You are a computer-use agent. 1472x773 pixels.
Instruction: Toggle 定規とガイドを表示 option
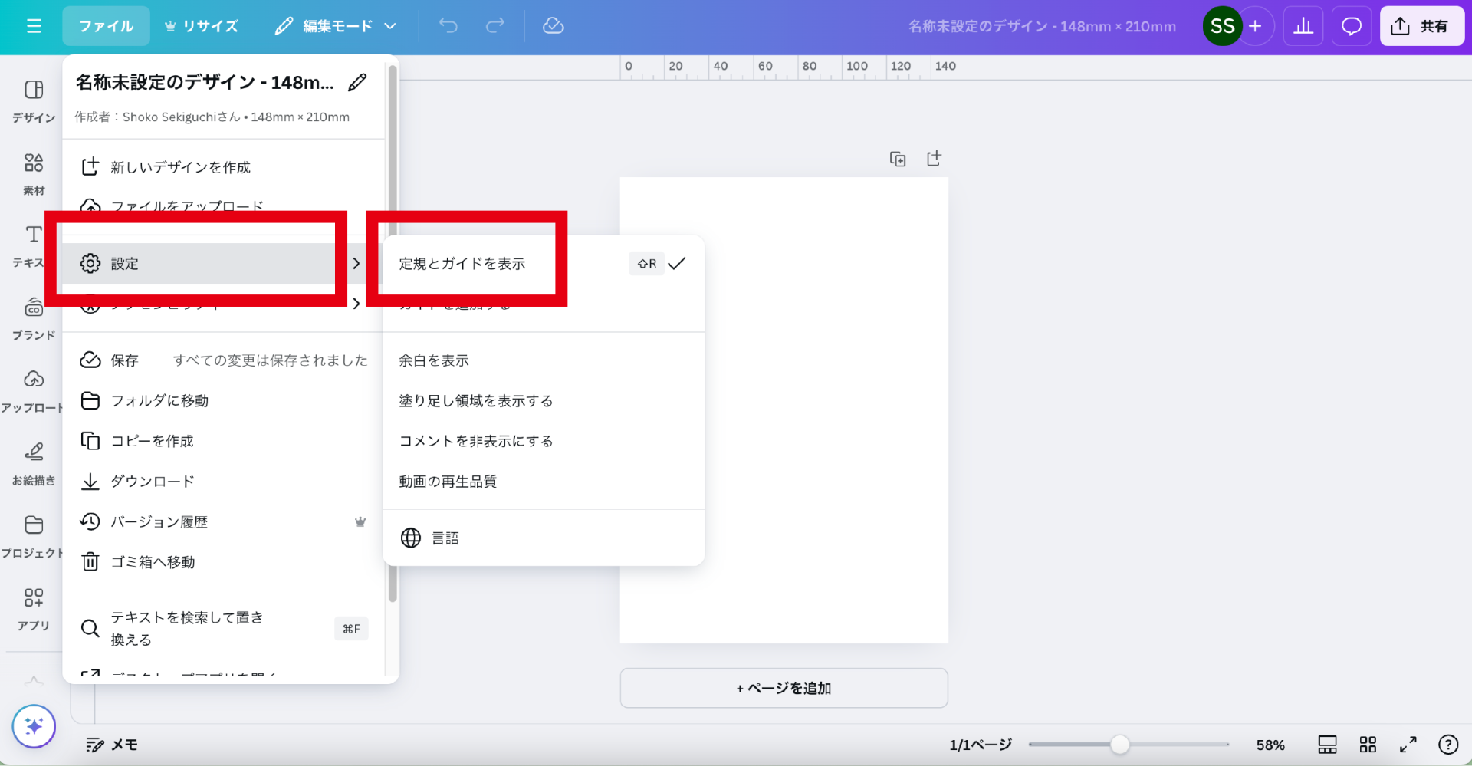coord(462,264)
